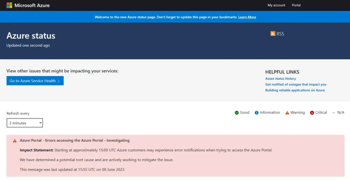Open Building reliable applications on Azure link
Screen dimensions: 350x182
point(295,90)
